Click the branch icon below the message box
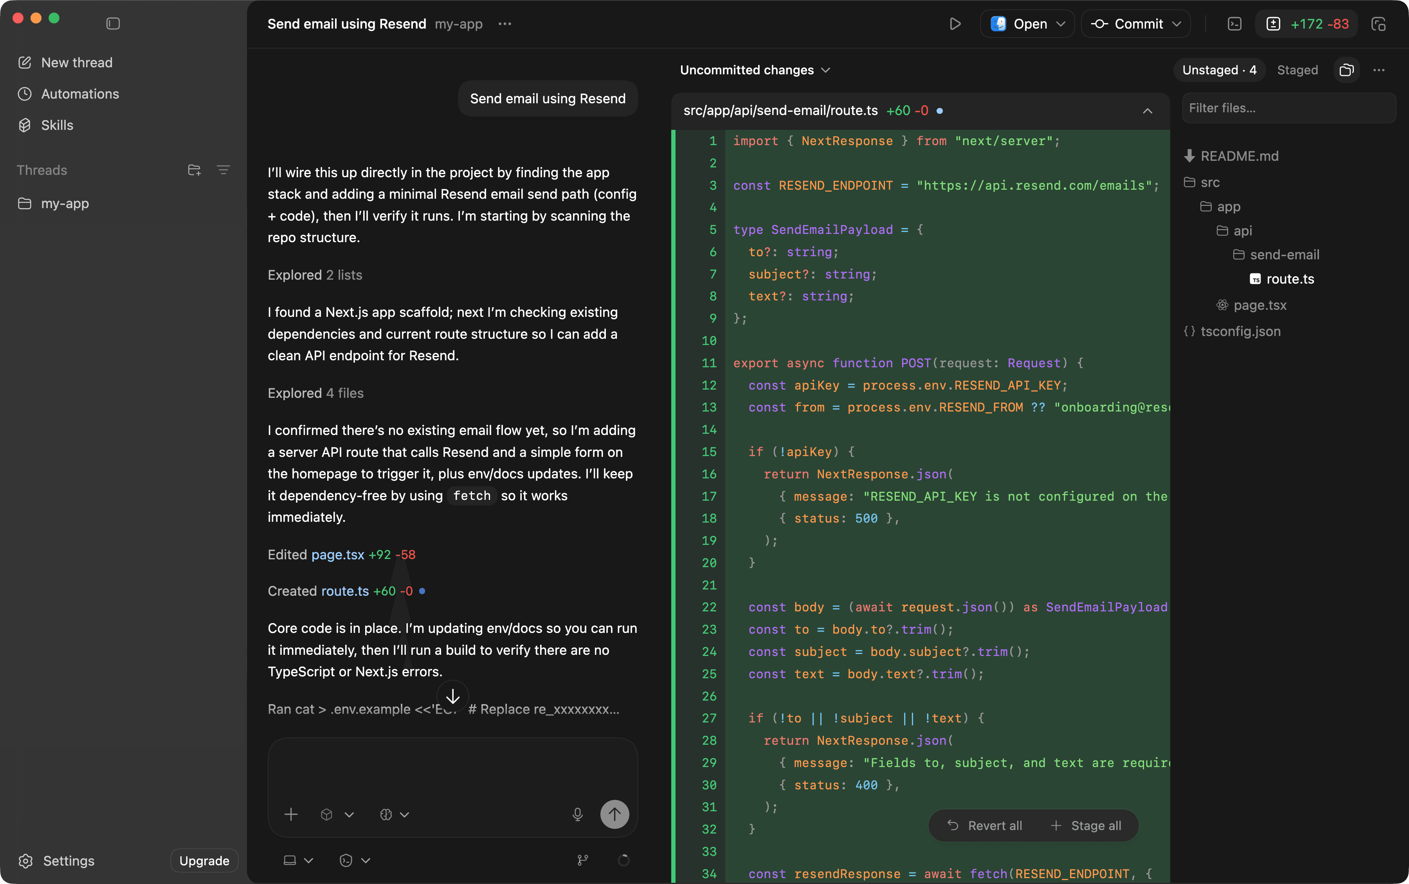1409x884 pixels. pyautogui.click(x=582, y=860)
